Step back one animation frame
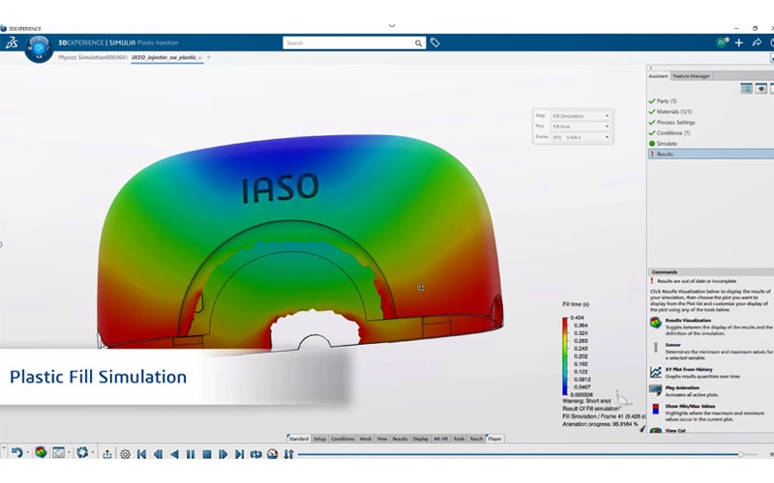Screen dimensions: 774x483 [158, 454]
